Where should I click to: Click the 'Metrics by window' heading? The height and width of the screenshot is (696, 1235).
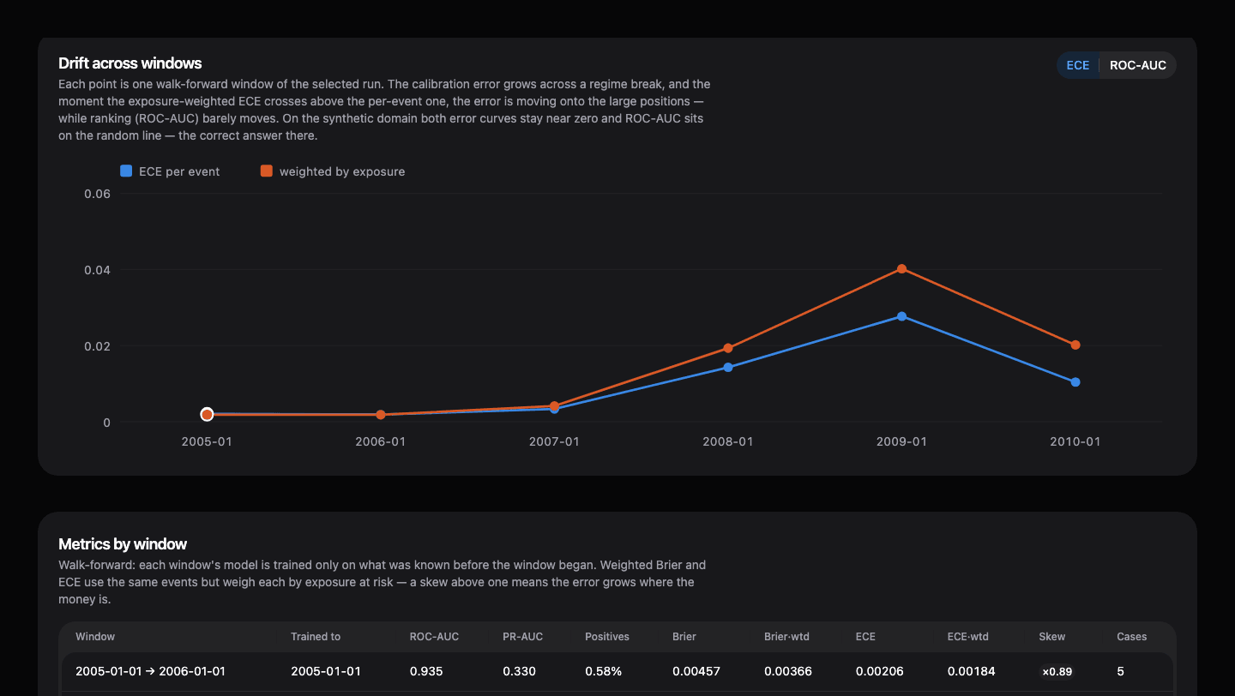(123, 544)
